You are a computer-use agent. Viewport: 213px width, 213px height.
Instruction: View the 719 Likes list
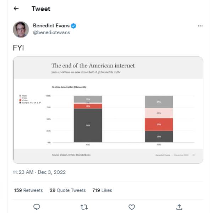[102, 190]
